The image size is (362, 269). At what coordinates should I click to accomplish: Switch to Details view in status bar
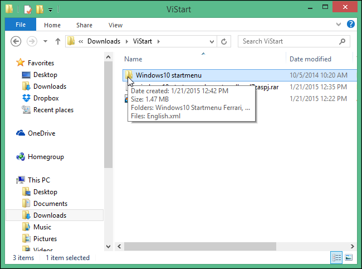(x=336, y=257)
